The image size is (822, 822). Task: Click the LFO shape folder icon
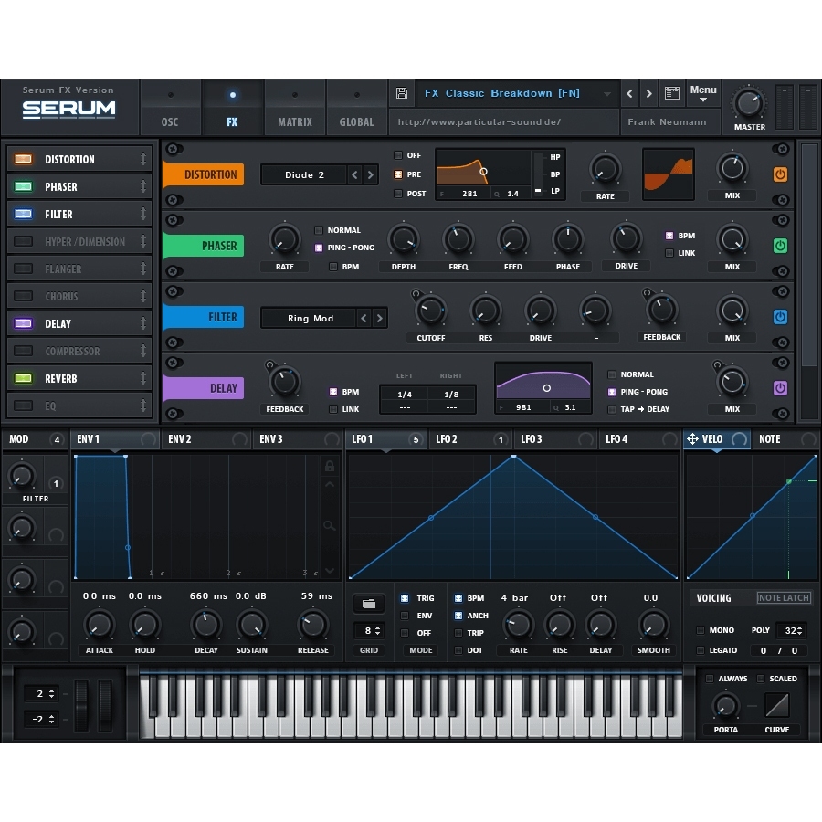[369, 604]
